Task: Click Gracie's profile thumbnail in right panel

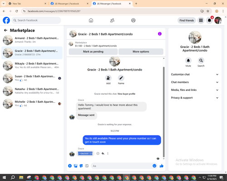Action: [x=195, y=37]
